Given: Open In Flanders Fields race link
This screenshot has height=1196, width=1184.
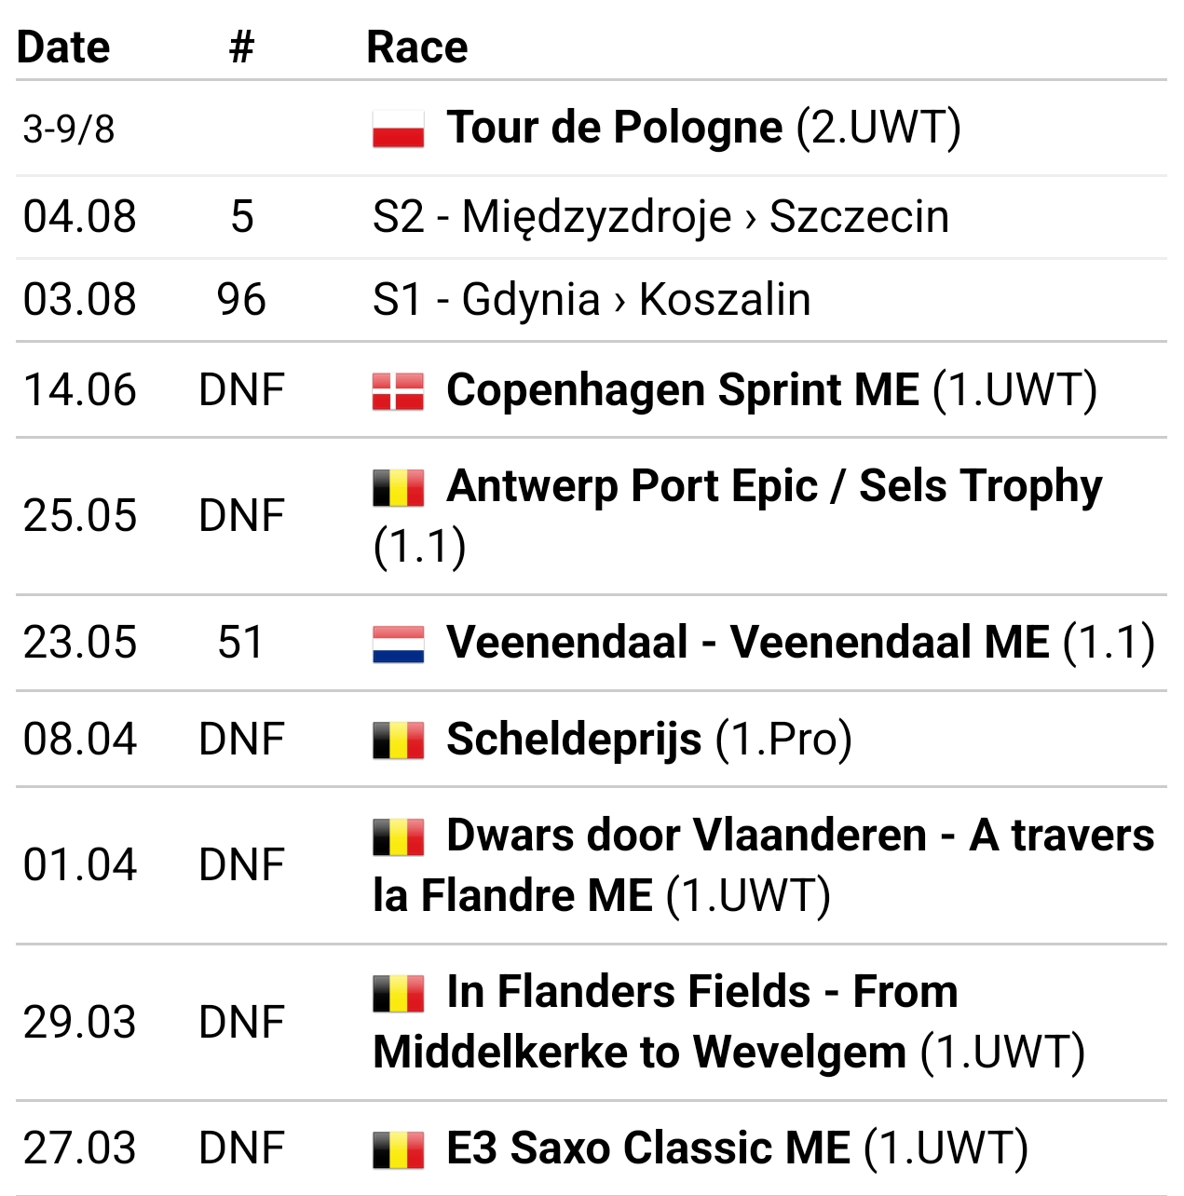Looking at the screenshot, I should (665, 1022).
